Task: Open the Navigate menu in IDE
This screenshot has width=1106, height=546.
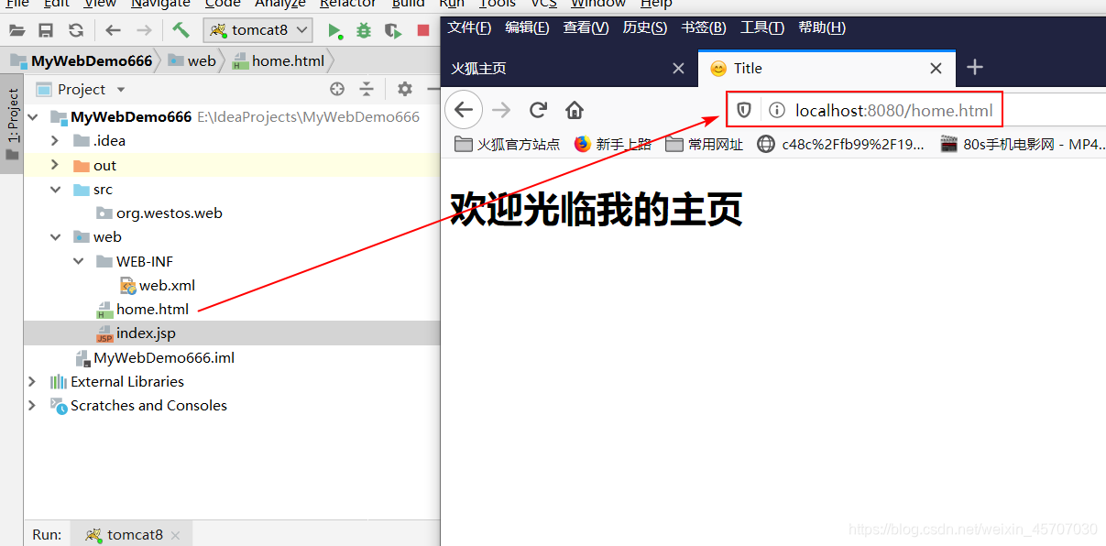Action: click(161, 5)
